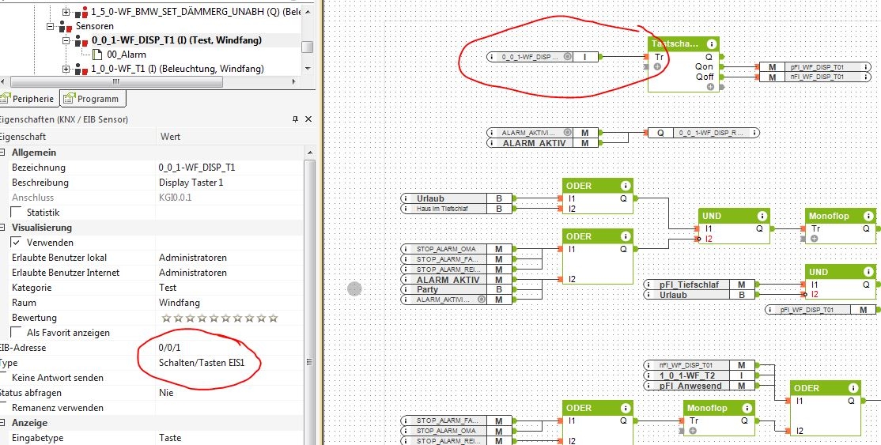The height and width of the screenshot is (445, 881).
Task: Check Als Favorit anzeigen option
Action: (x=17, y=333)
